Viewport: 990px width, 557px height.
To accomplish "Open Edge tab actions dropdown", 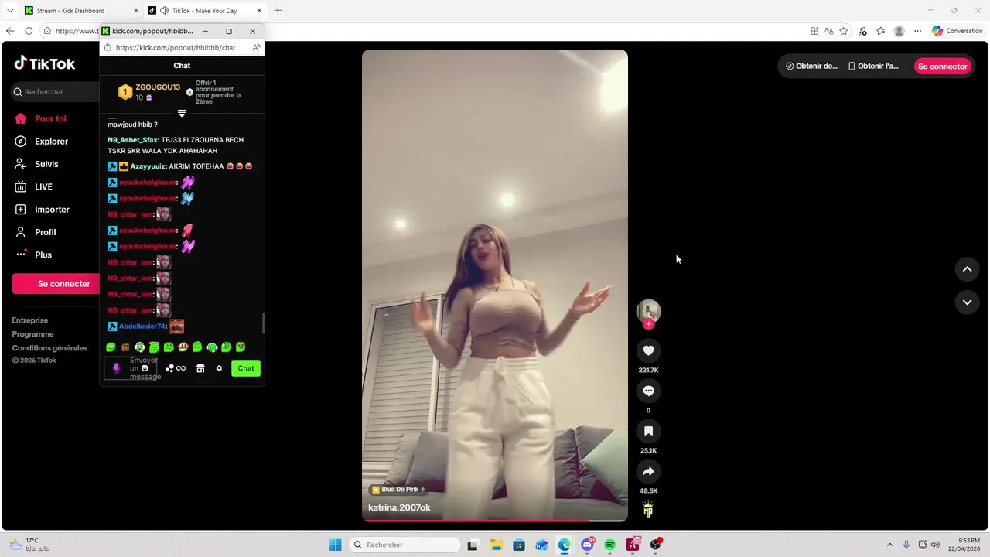I will tap(10, 10).
